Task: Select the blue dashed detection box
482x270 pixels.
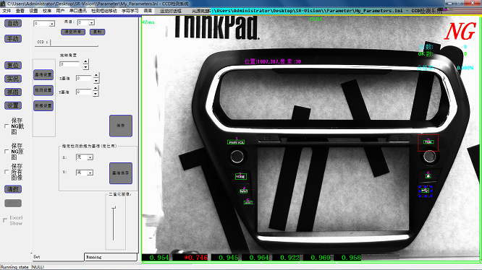Action: 426,191
